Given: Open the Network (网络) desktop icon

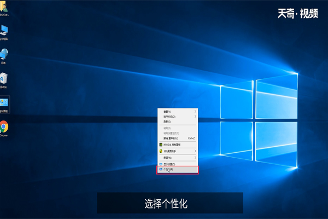Looking at the screenshot, I should [x=4, y=56].
